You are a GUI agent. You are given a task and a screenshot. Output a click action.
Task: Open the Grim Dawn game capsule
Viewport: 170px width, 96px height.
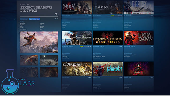click(139, 38)
